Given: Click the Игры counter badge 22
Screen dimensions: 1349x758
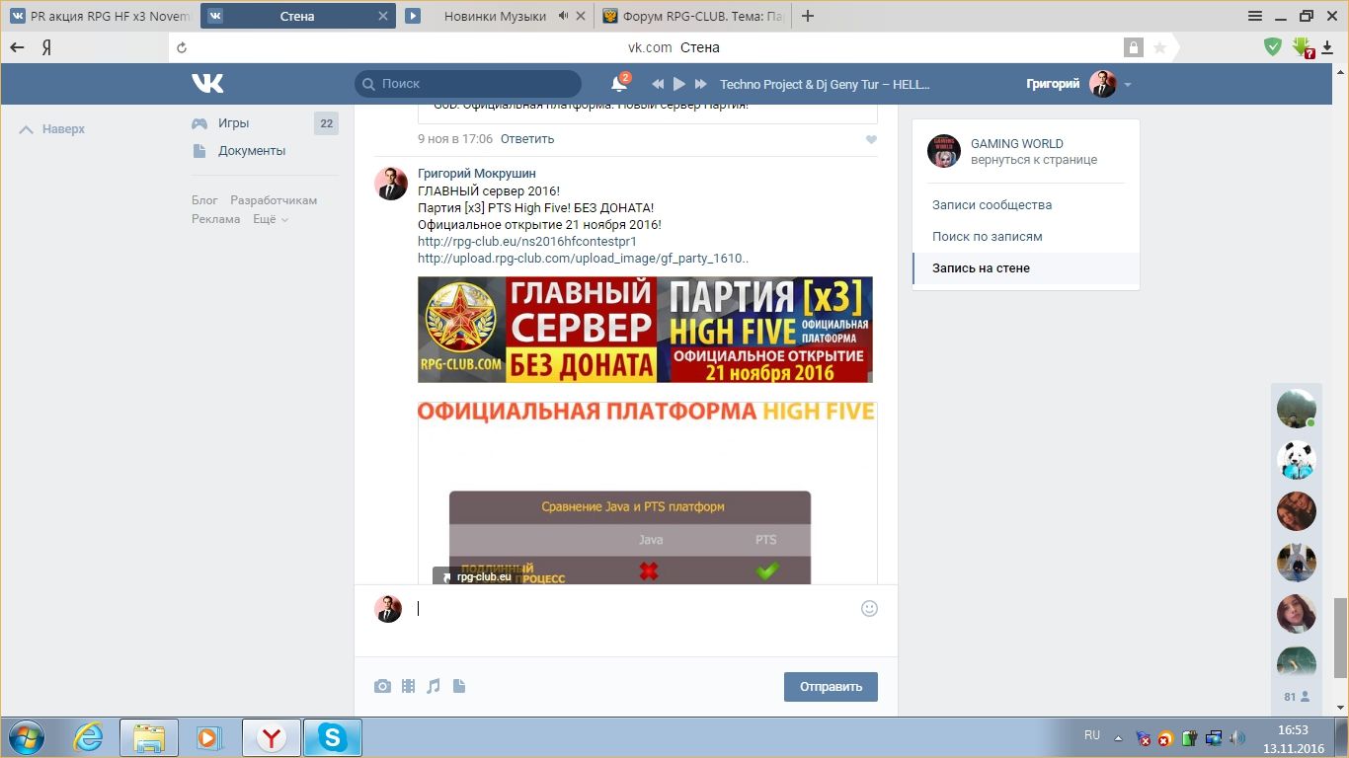Looking at the screenshot, I should point(326,123).
